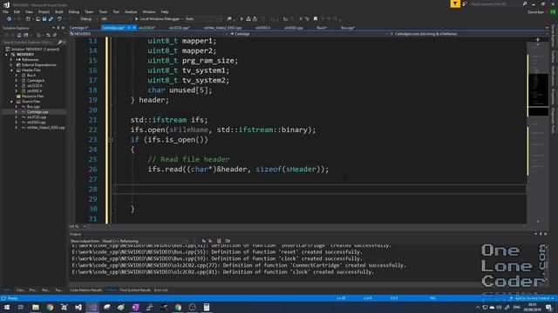The height and width of the screenshot is (313, 558).
Task: Focus the Quick Launch search box
Action: [496, 3]
